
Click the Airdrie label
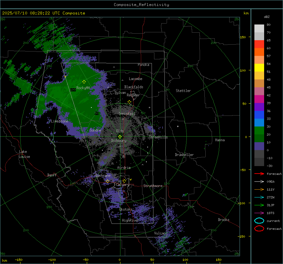point(124,168)
